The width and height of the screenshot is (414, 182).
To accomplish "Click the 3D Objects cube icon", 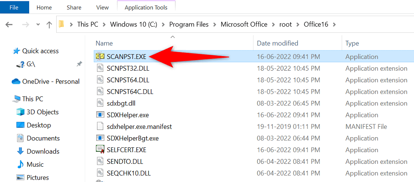I will pyautogui.click(x=20, y=112).
